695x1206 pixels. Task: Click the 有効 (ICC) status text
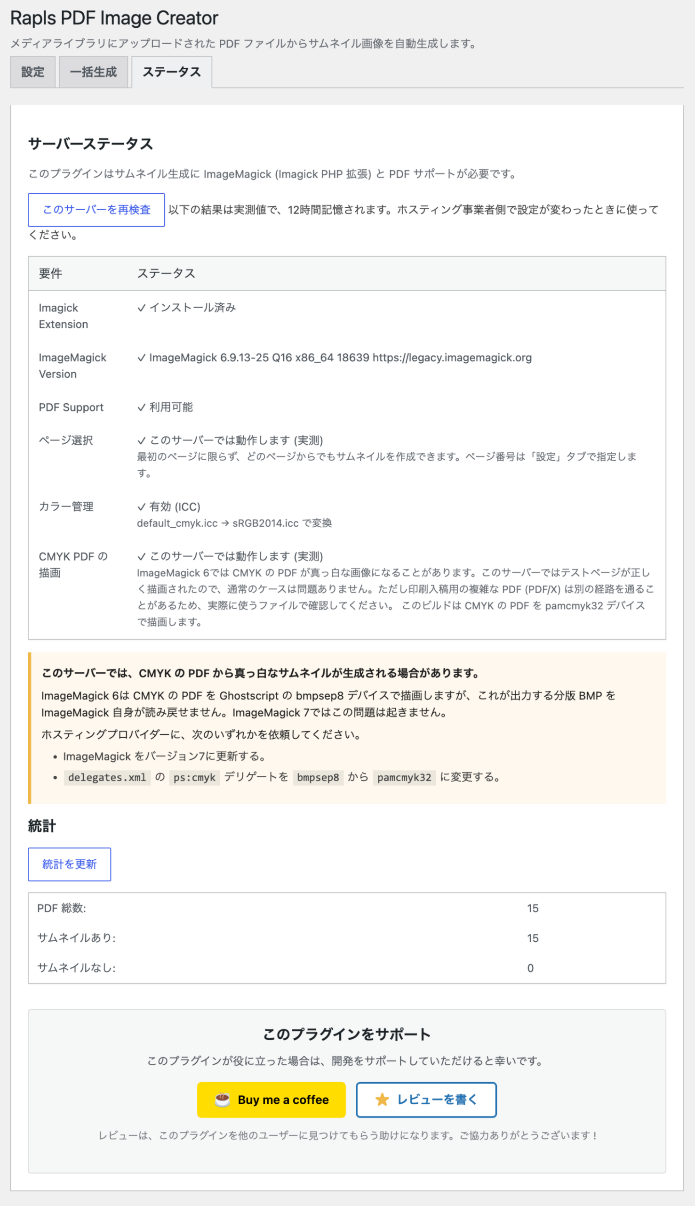[175, 506]
